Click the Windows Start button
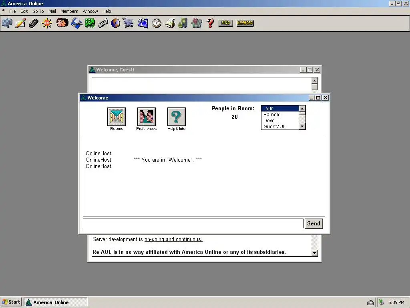 coord(11,302)
